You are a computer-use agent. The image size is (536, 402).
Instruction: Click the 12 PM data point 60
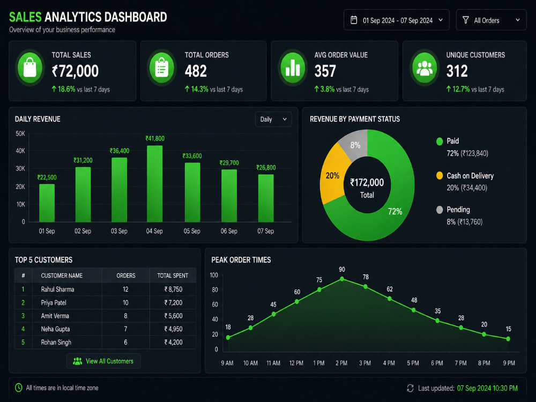(297, 301)
